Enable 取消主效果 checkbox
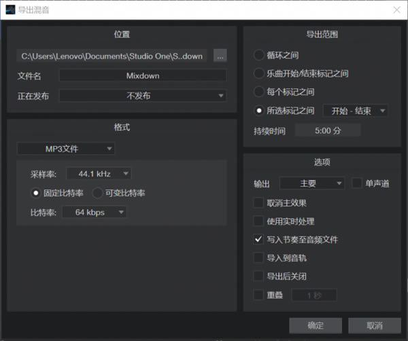Viewport: 408px width, 341px height. (x=258, y=202)
